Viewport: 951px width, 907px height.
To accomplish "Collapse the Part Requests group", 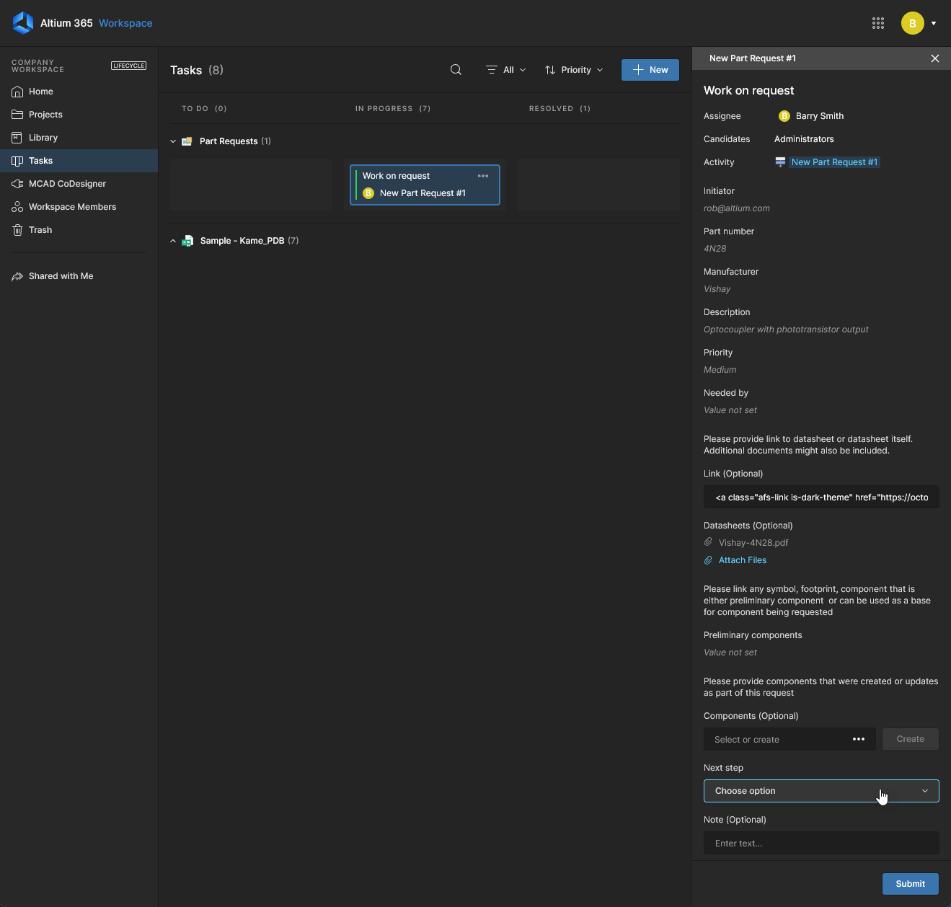I will pyautogui.click(x=173, y=141).
